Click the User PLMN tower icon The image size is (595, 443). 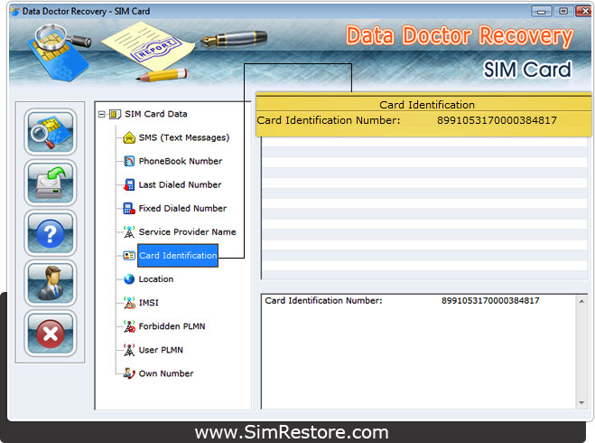point(129,350)
